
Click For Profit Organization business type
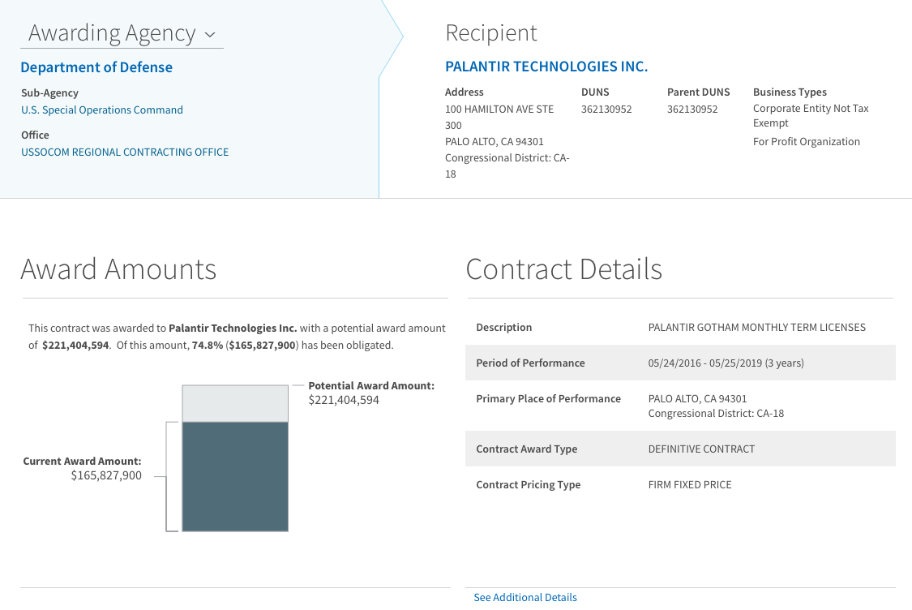[x=806, y=141]
